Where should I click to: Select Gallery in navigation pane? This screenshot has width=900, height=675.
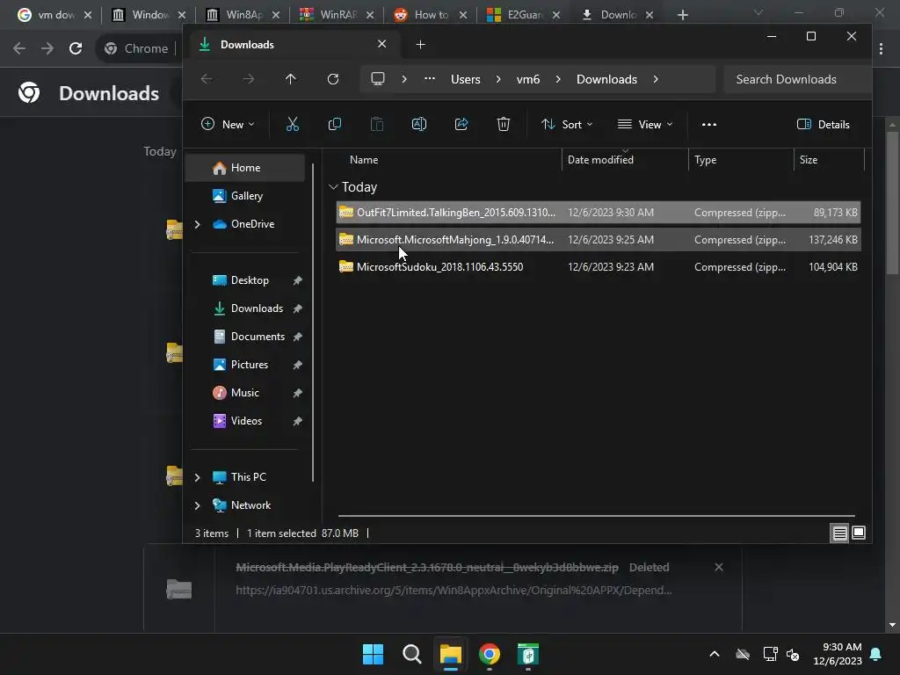pos(244,196)
